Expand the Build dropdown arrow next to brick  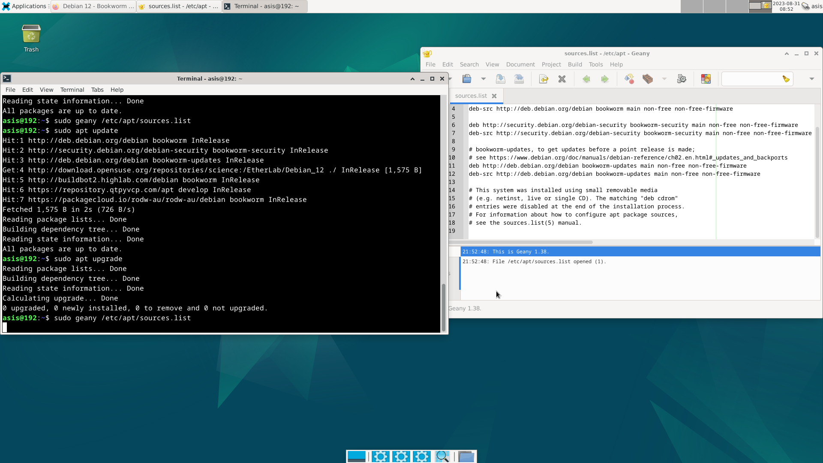664,79
